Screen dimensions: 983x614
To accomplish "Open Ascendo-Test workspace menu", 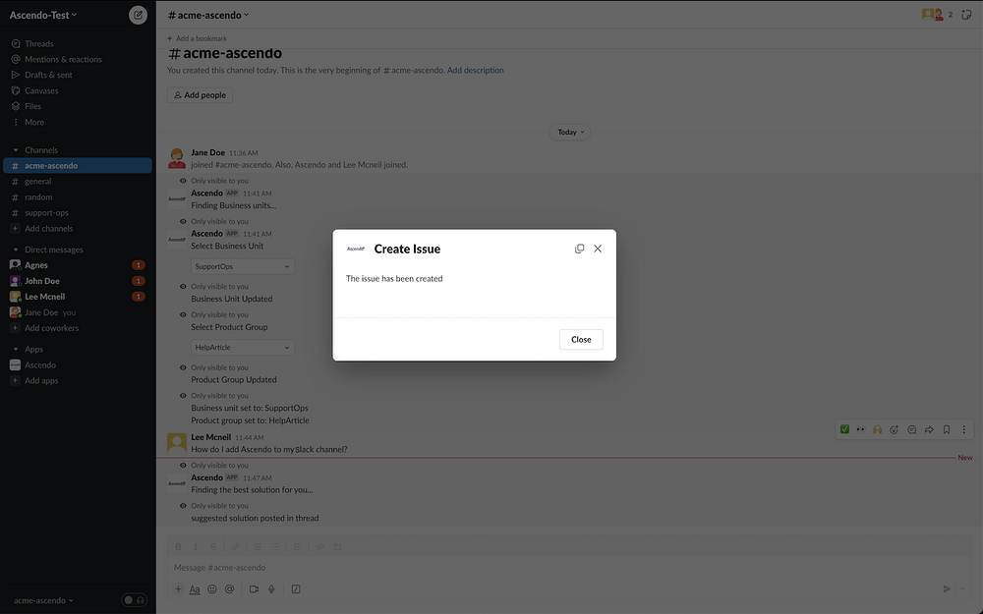I will click(x=43, y=15).
